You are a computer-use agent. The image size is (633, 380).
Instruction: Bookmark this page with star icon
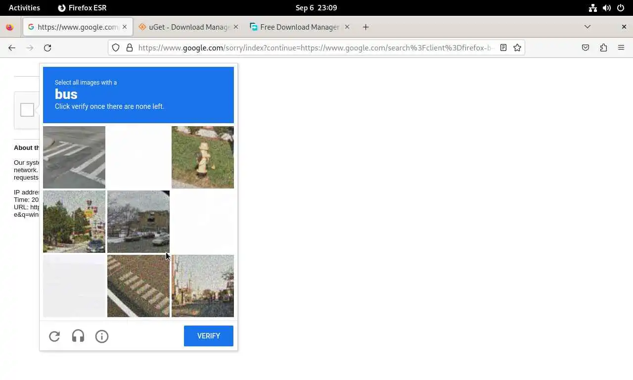[x=517, y=47]
